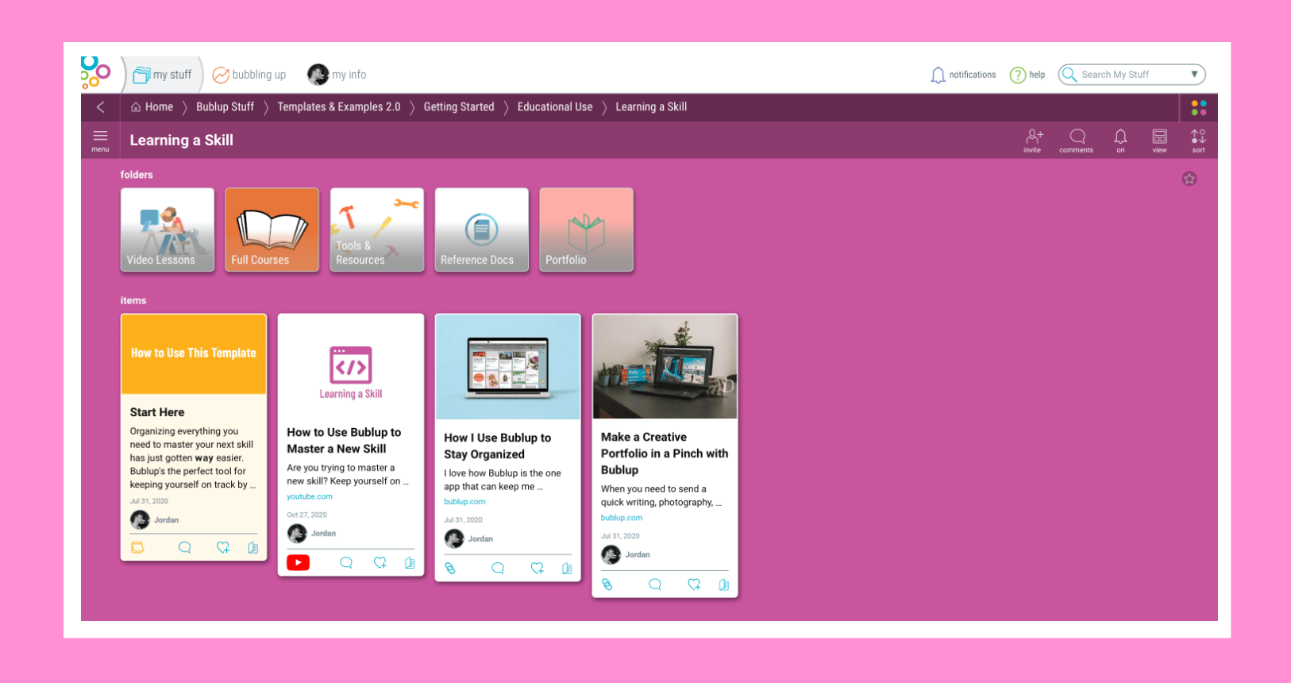The image size is (1291, 683).
Task: Go back with the left arrow
Action: pos(101,107)
